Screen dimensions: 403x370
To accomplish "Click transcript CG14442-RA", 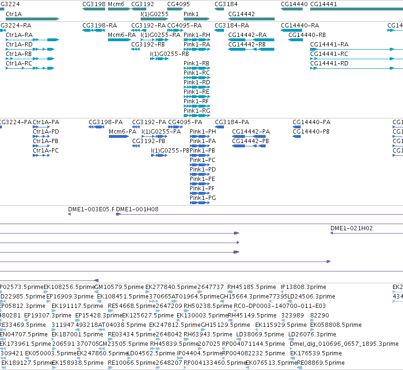I will click(x=251, y=40).
